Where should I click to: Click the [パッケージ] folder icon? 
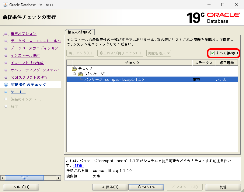point(81,74)
